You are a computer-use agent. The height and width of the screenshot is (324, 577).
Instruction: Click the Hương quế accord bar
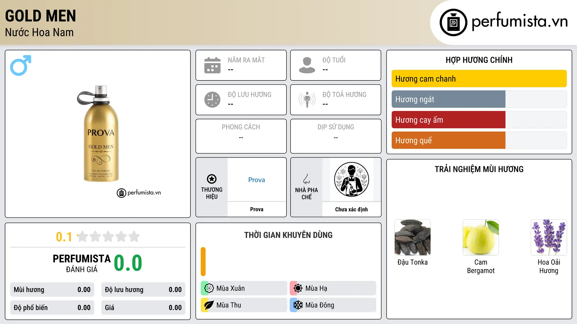[x=479, y=140]
